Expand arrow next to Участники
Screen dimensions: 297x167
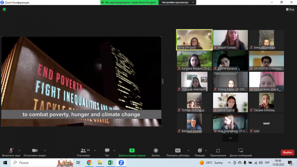(x=95, y=150)
